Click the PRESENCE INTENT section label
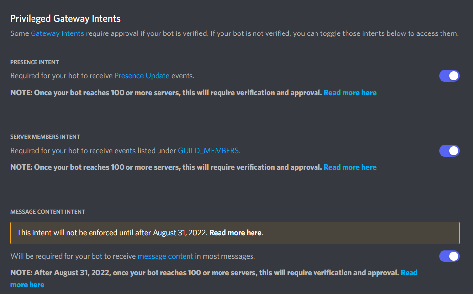This screenshot has width=473, height=294. [x=34, y=62]
